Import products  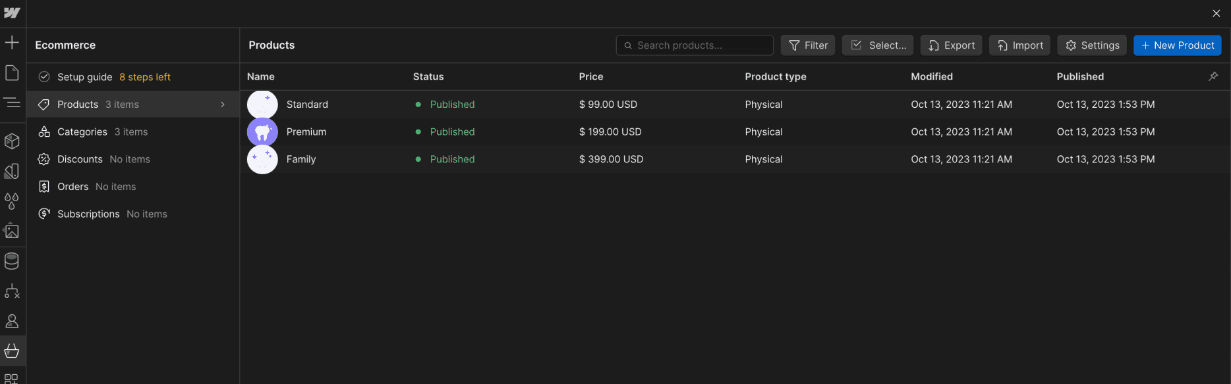pyautogui.click(x=1019, y=45)
